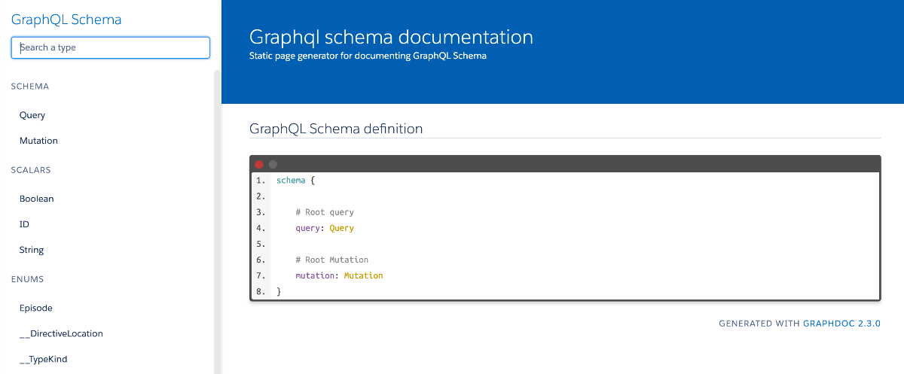
Task: Open the __DirectiveLocation enum type
Action: click(61, 333)
